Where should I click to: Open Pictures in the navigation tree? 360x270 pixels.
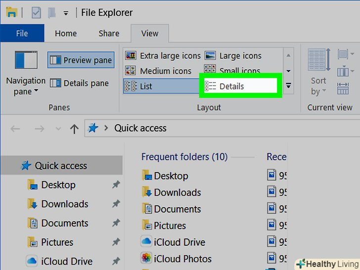pos(57,242)
